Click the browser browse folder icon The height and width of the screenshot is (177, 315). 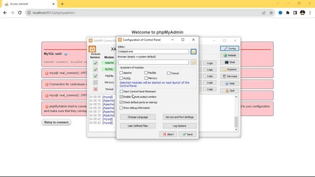tap(193, 62)
